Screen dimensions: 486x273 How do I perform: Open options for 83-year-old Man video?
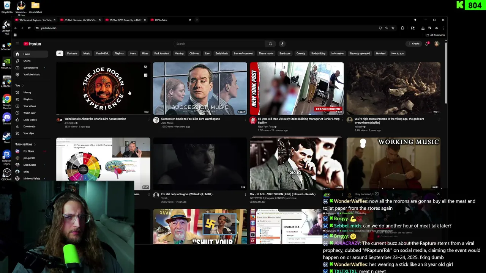click(342, 119)
